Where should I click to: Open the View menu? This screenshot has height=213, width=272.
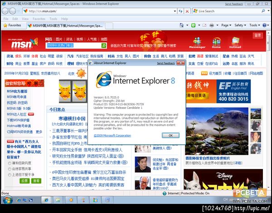pos(25,19)
